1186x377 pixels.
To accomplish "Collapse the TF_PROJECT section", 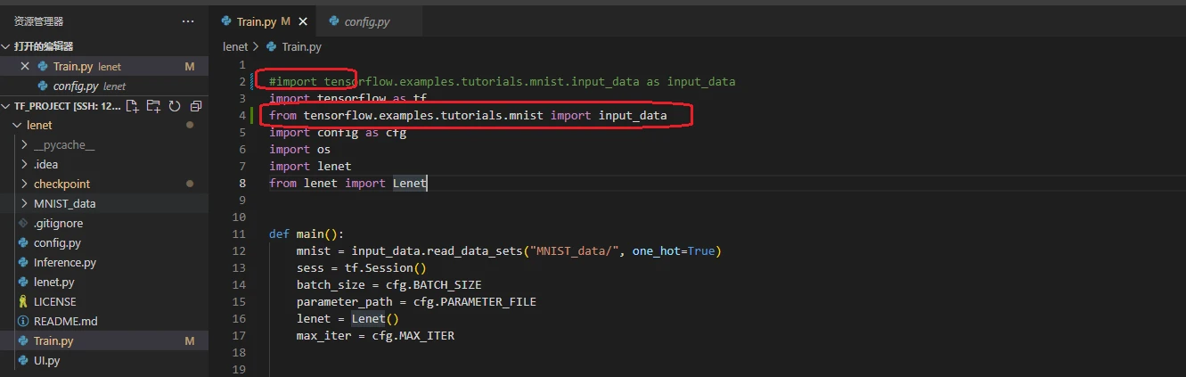I will point(7,106).
